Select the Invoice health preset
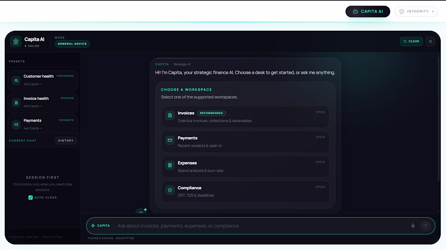Image resolution: width=446 pixels, height=250 pixels. tap(43, 102)
